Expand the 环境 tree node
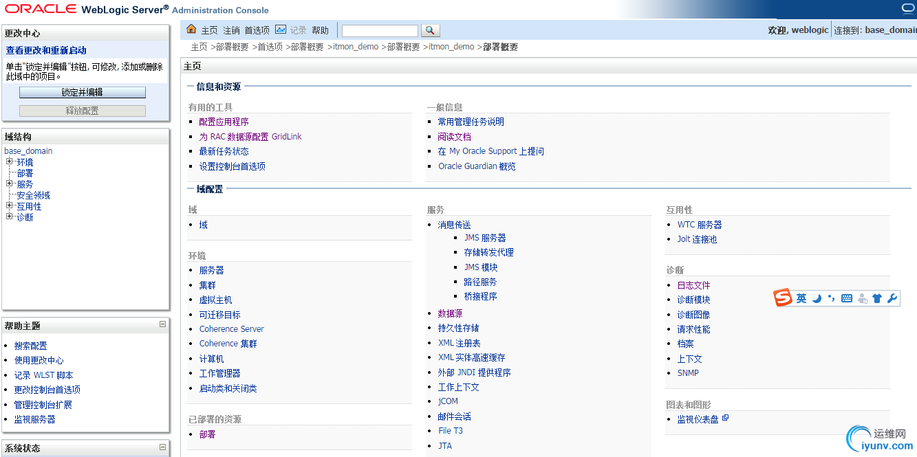 (10, 161)
